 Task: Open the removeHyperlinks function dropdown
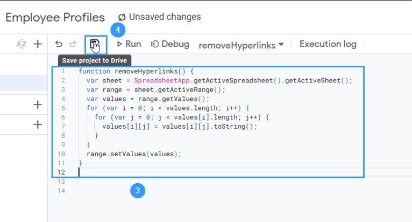coord(241,45)
